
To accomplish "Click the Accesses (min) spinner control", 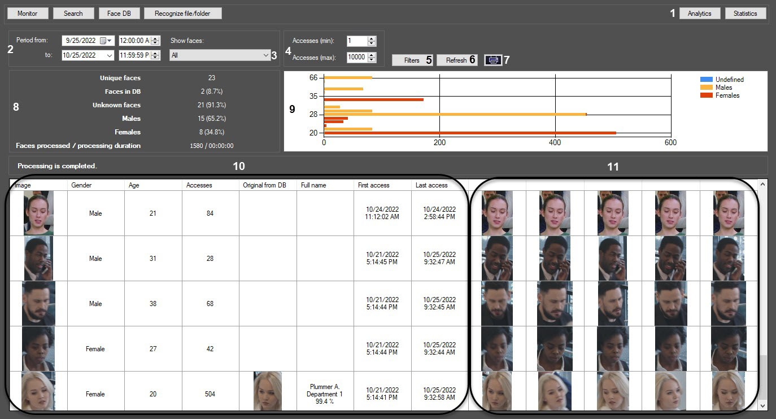I will (371, 41).
